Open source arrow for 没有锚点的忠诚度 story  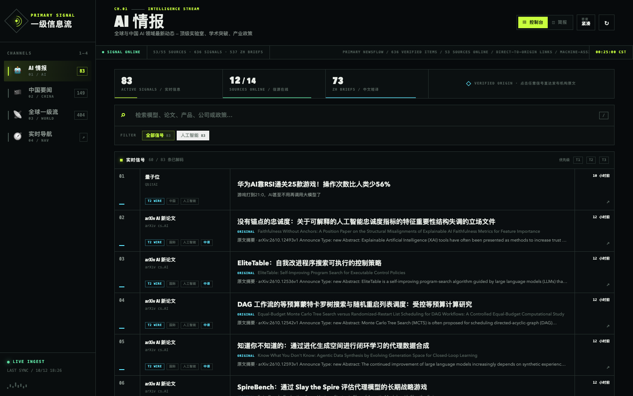pos(608,243)
